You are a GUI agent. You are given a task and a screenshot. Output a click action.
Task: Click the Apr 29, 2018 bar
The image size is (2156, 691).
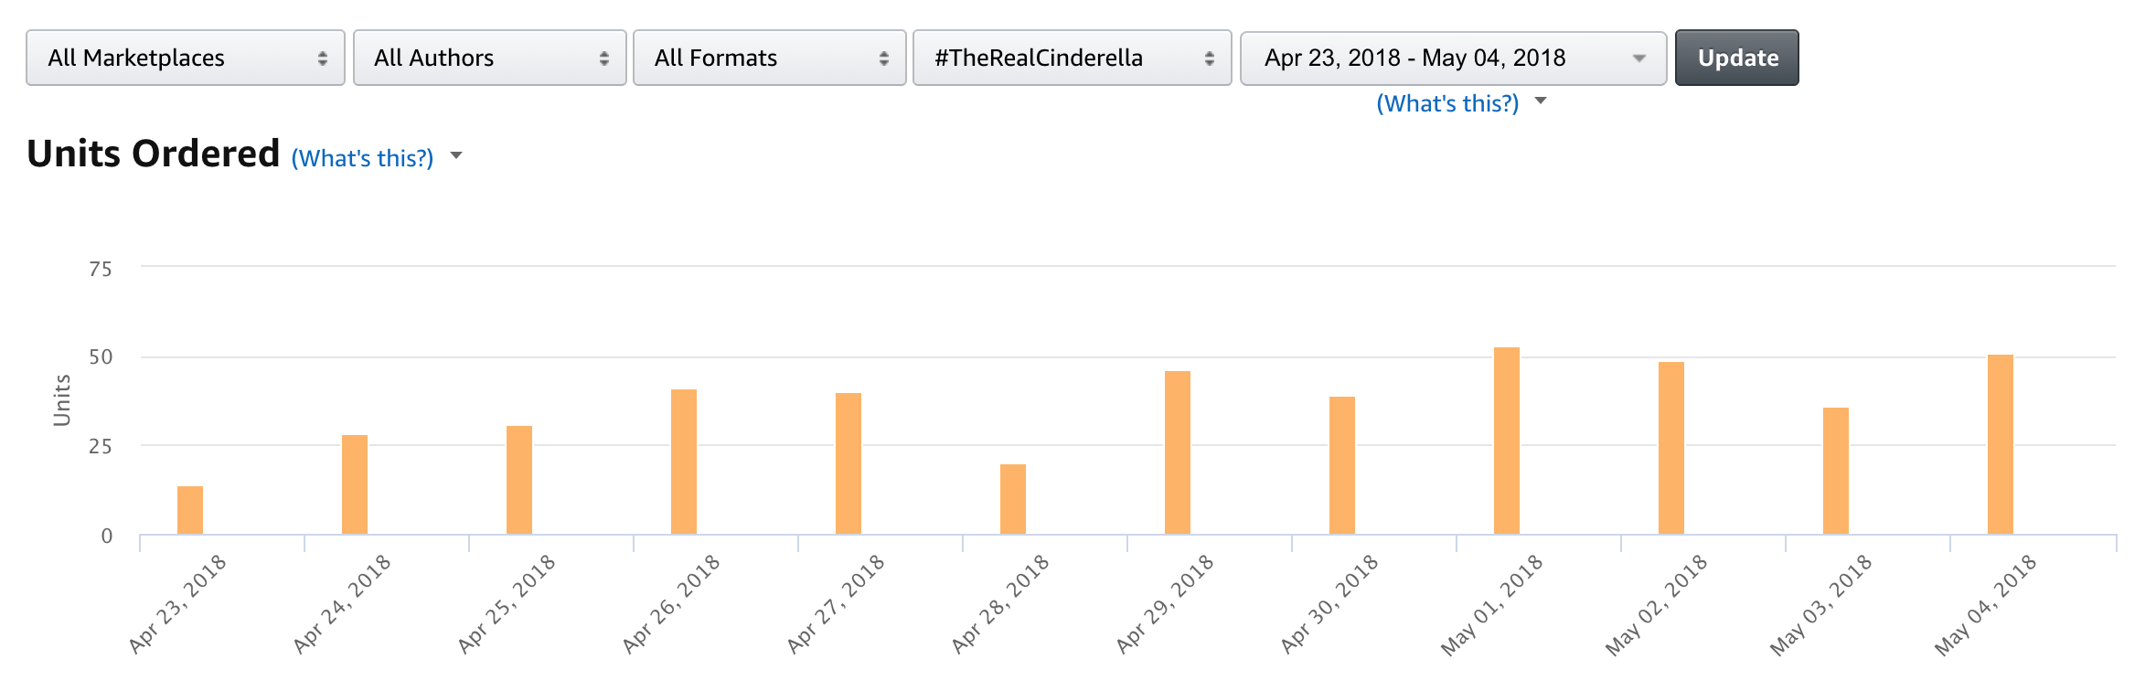point(1178,452)
